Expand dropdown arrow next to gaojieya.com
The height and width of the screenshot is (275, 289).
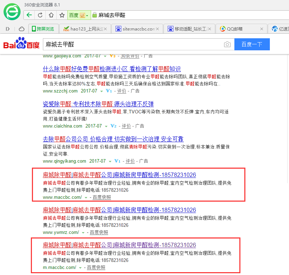tap(105, 56)
